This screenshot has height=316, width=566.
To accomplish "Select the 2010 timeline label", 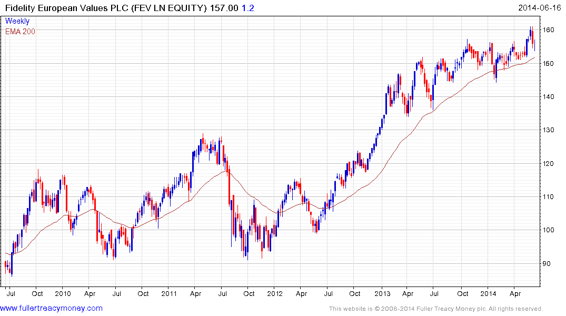I will click(x=63, y=293).
